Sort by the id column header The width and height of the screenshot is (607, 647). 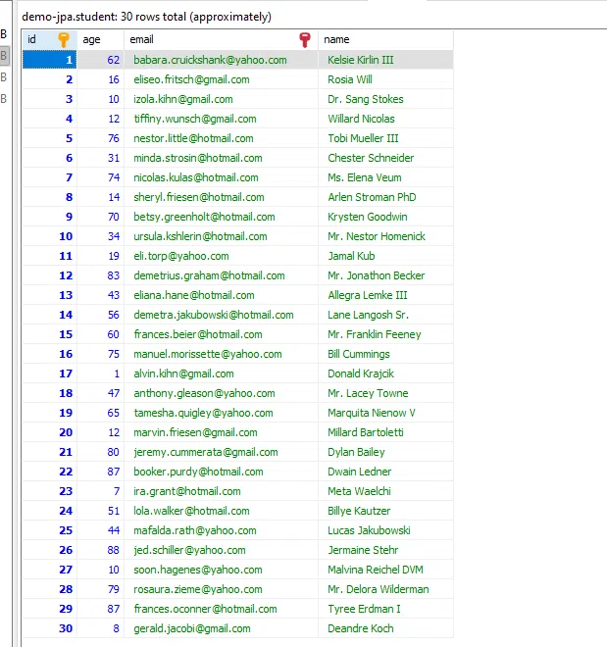pos(49,39)
